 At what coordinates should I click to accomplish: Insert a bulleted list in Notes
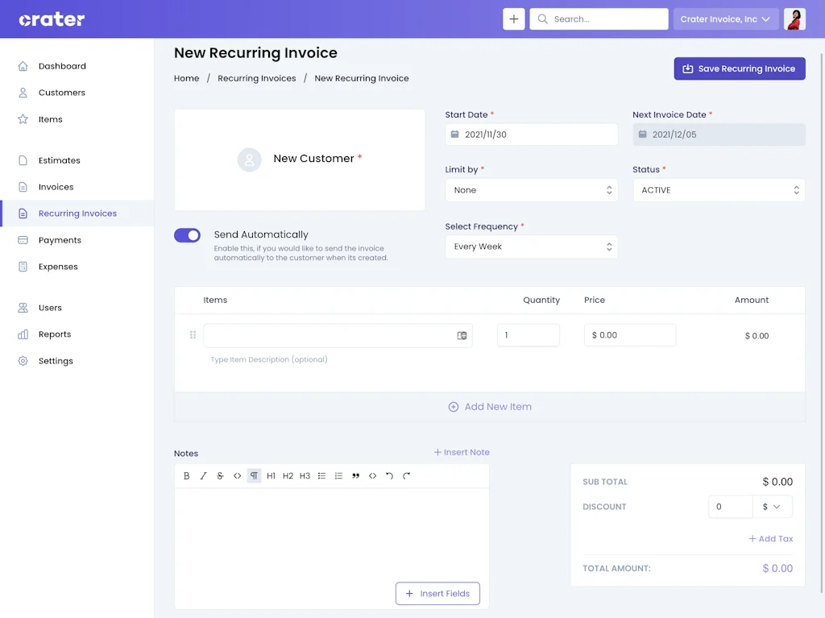click(321, 476)
